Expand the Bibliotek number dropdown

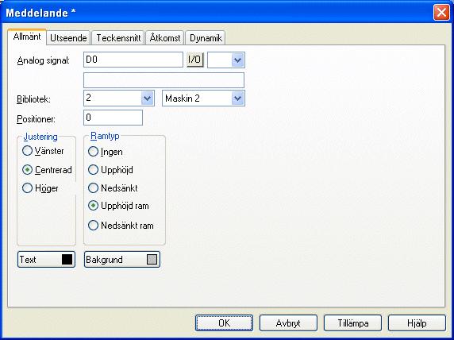[147, 99]
